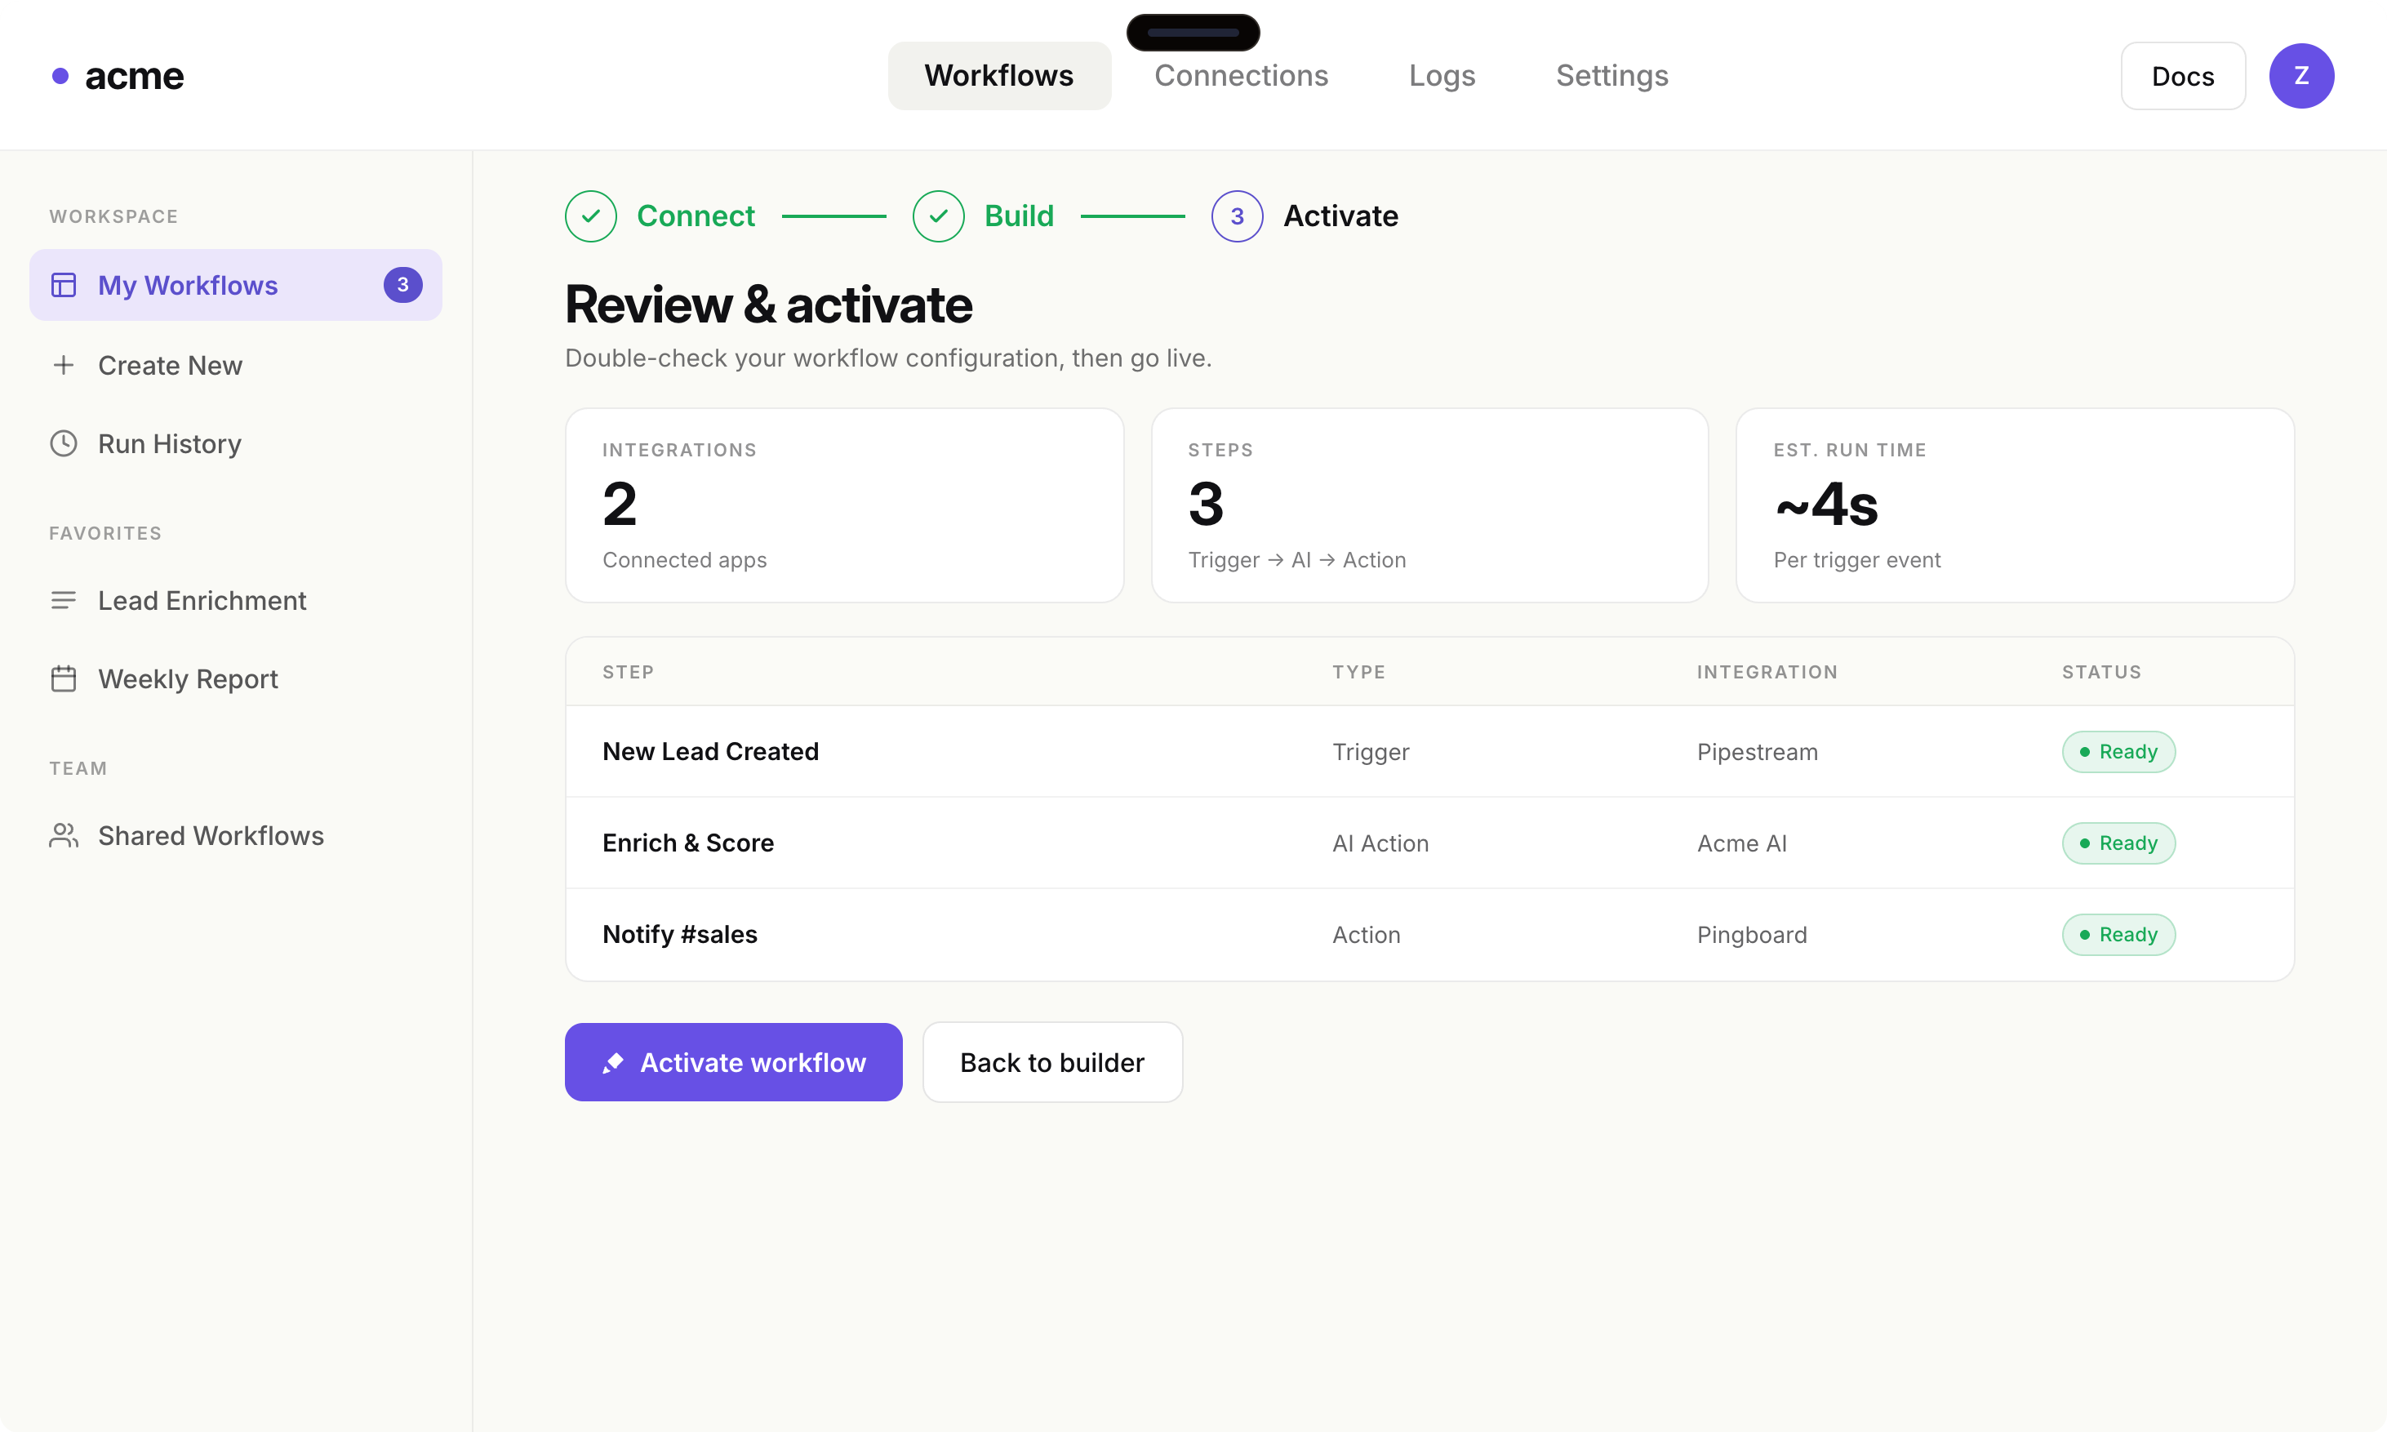Click the Pipestream integration cell
Screen dimensions: 2387x1432
click(1757, 752)
